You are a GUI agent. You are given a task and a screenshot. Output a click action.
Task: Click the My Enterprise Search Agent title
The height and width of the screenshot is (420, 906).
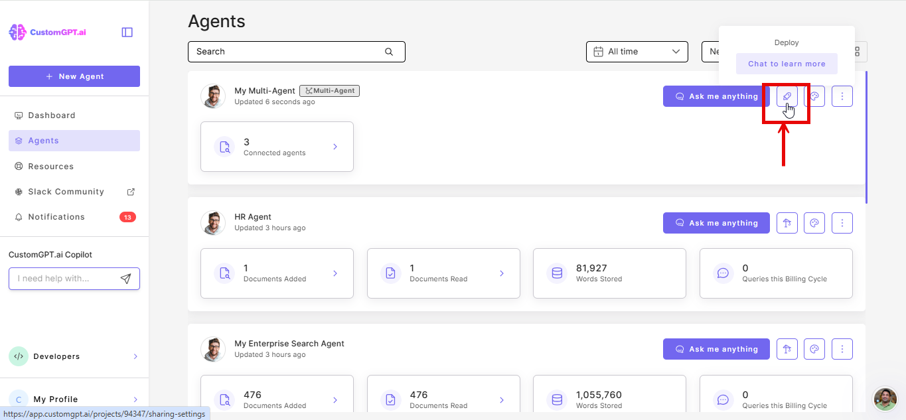click(x=289, y=344)
